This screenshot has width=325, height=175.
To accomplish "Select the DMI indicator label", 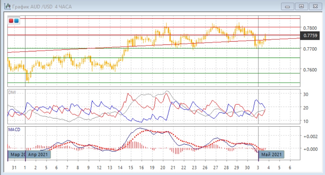I will [12, 93].
